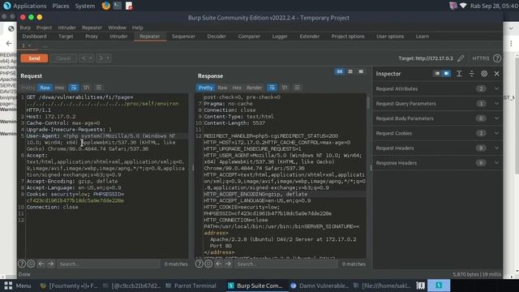Viewport: 519px width, 292px height.
Task: Select top-bottom layout icon
Action: pyautogui.click(x=350, y=71)
